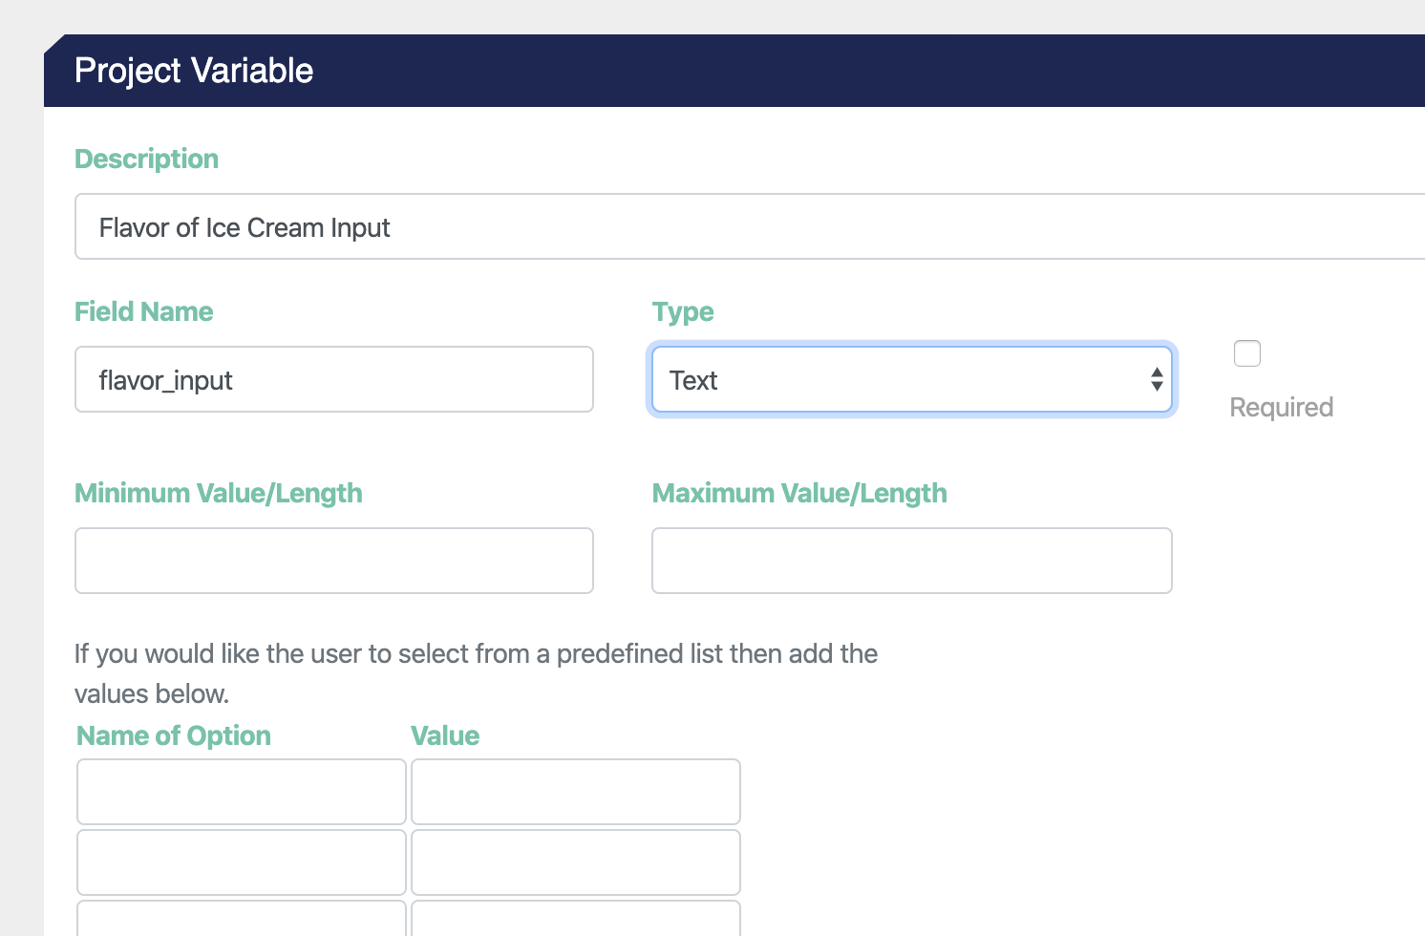Click the Project Variable title bar
The image size is (1425, 936).
(x=194, y=70)
